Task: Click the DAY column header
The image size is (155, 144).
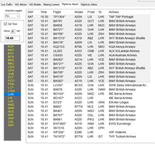Action: [x=31, y=12]
